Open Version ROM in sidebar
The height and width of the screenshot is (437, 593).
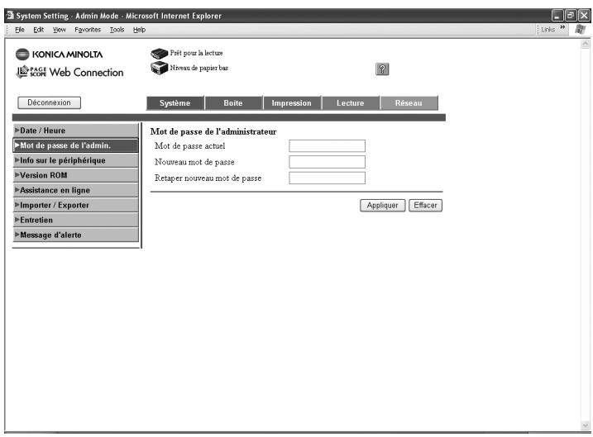(75, 175)
